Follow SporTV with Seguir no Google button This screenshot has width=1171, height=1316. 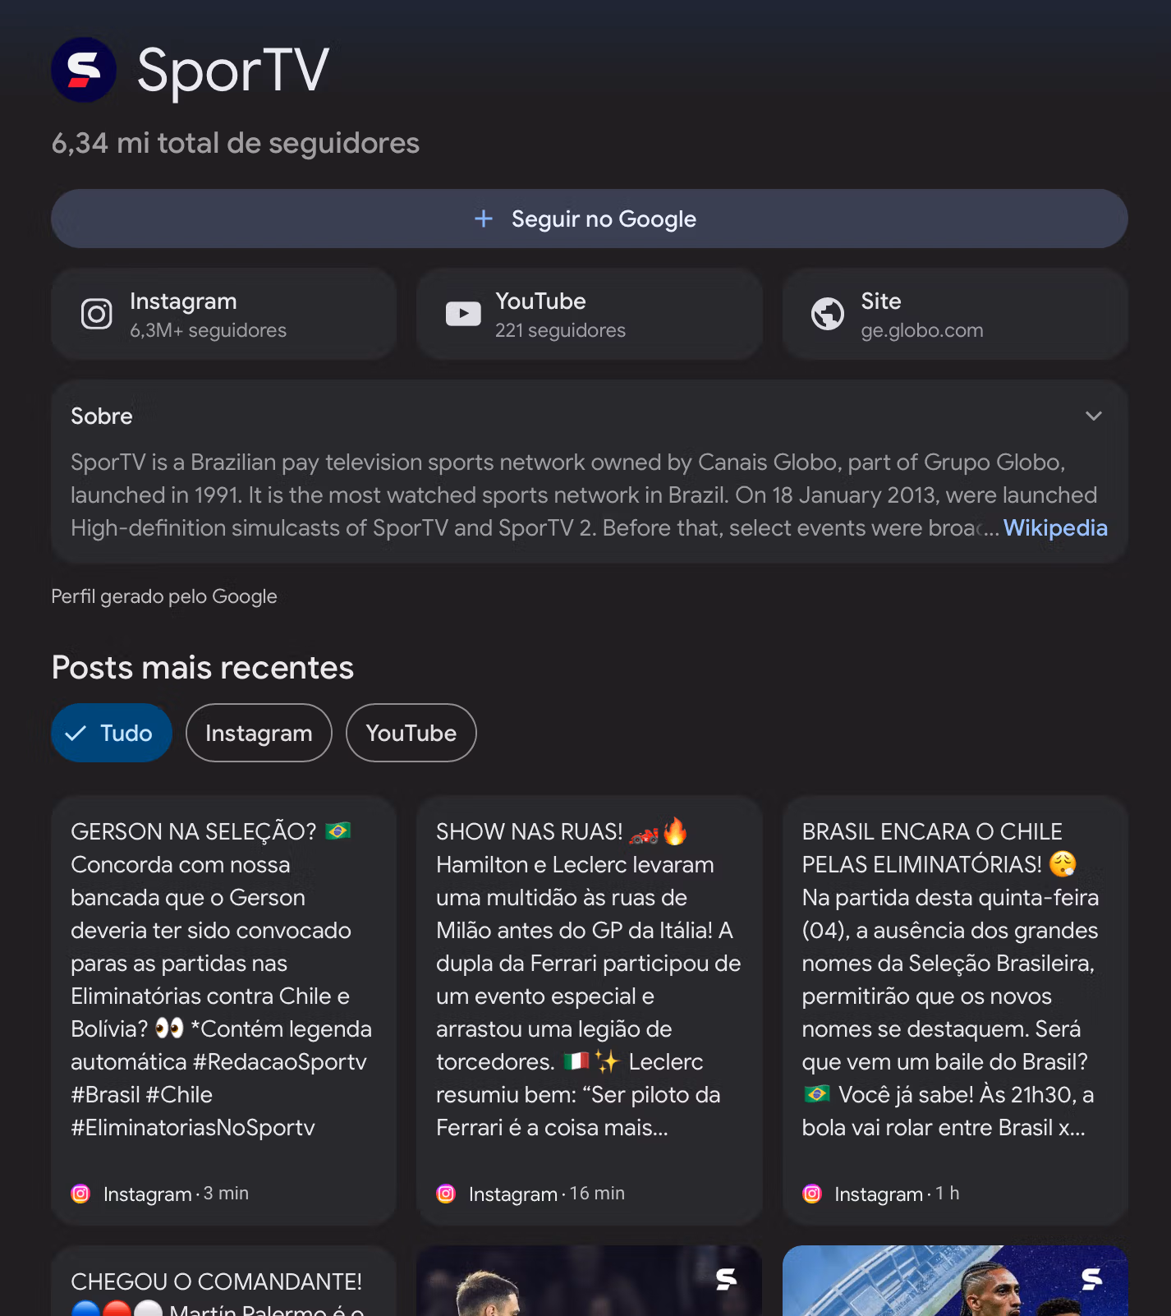(590, 219)
